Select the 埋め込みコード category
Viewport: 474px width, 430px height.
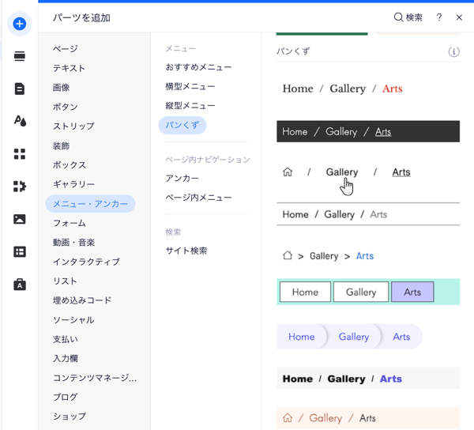click(x=82, y=300)
